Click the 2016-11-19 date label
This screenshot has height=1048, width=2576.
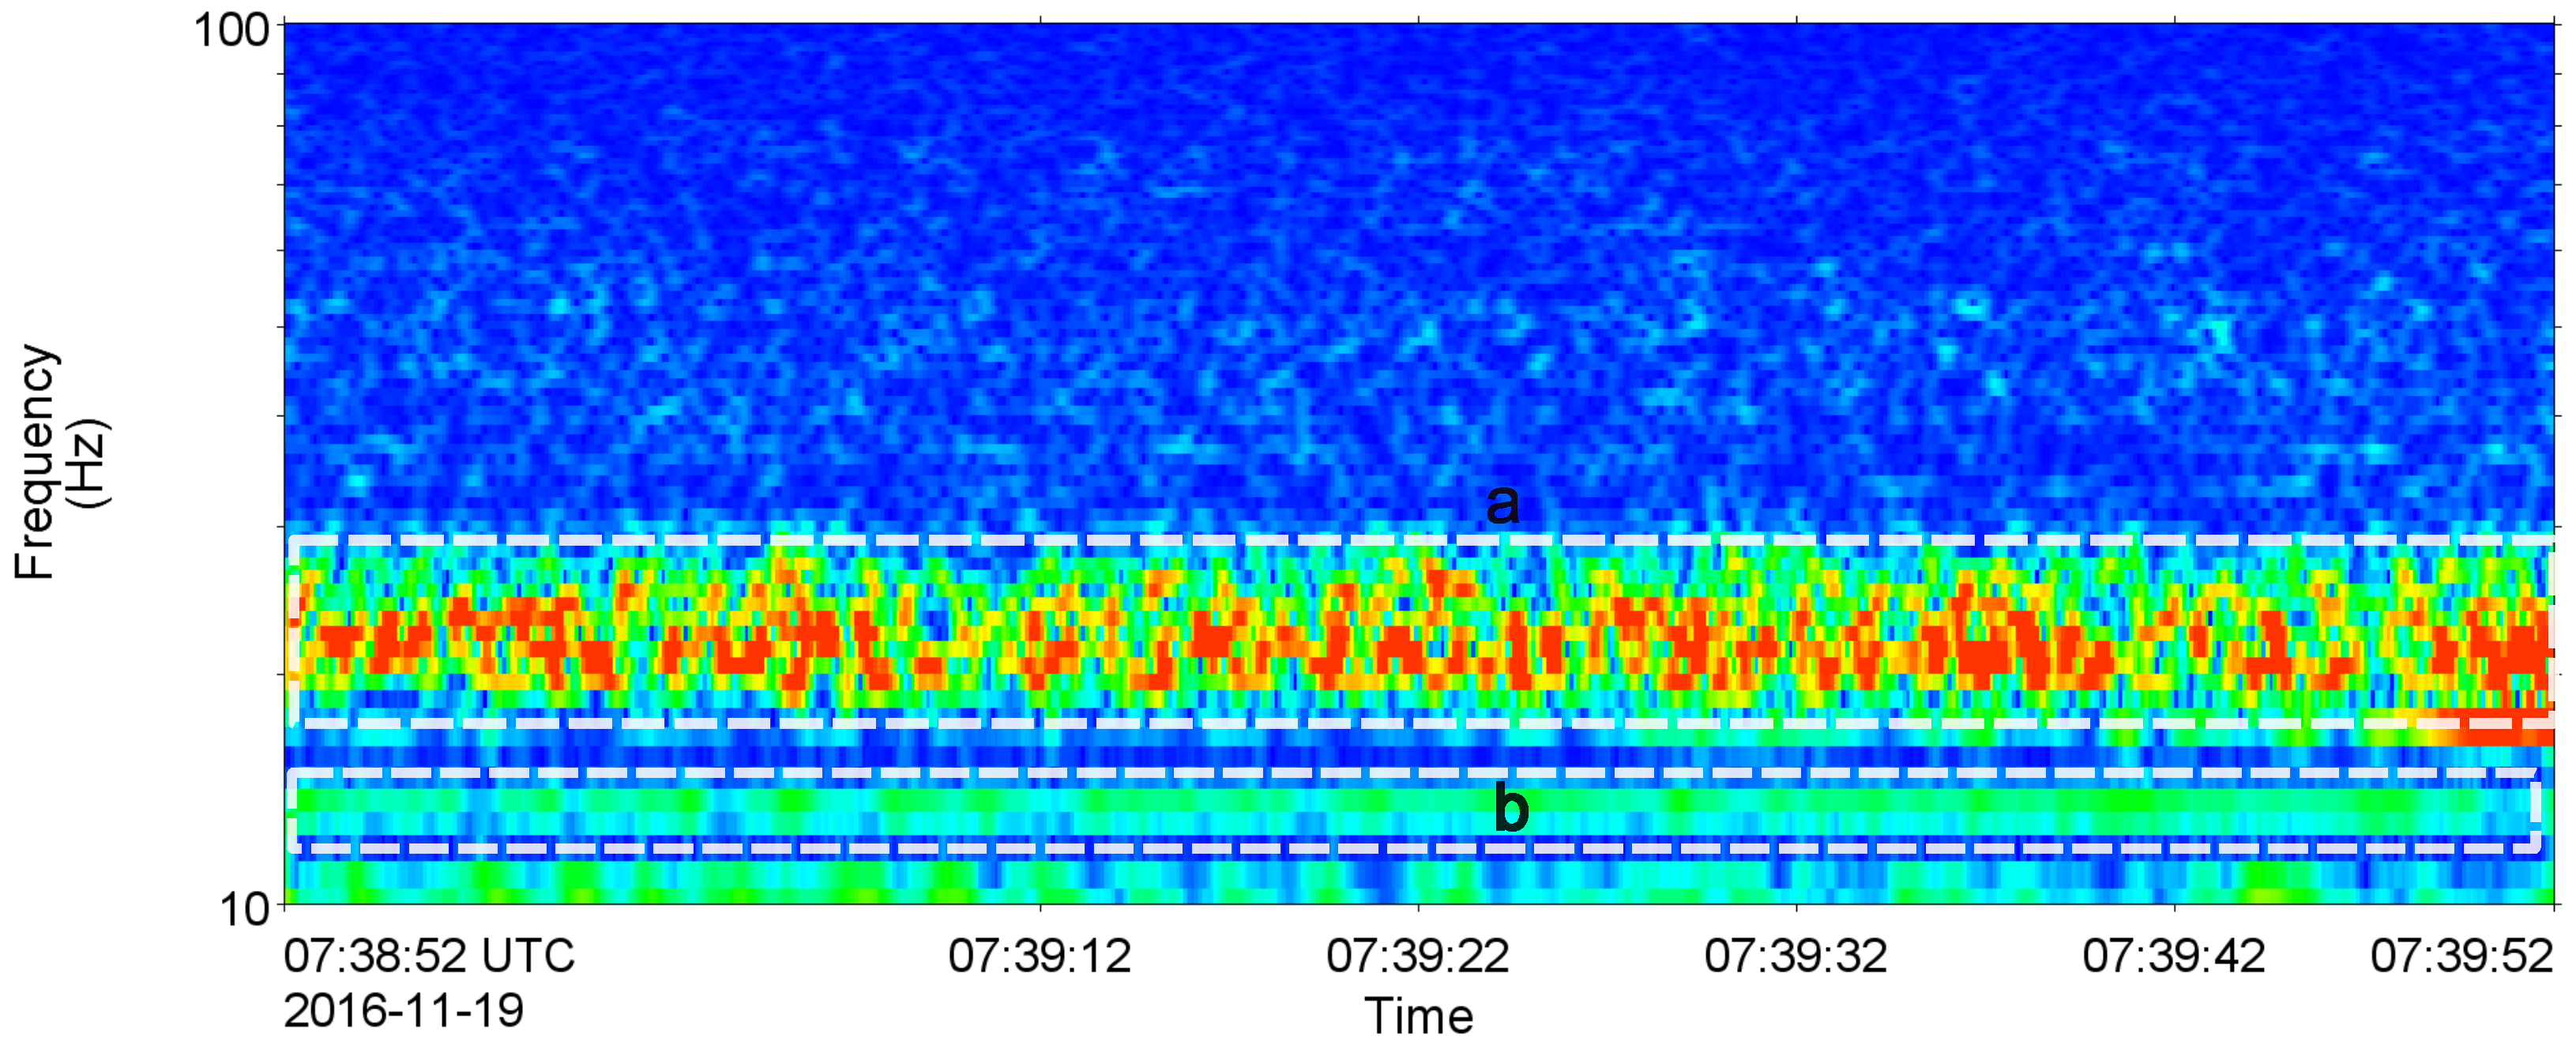pos(404,1011)
